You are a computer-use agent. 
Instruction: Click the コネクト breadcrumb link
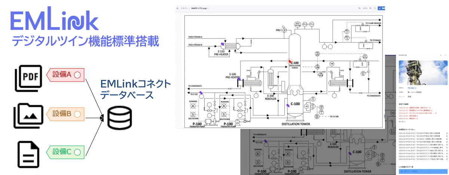(184, 8)
